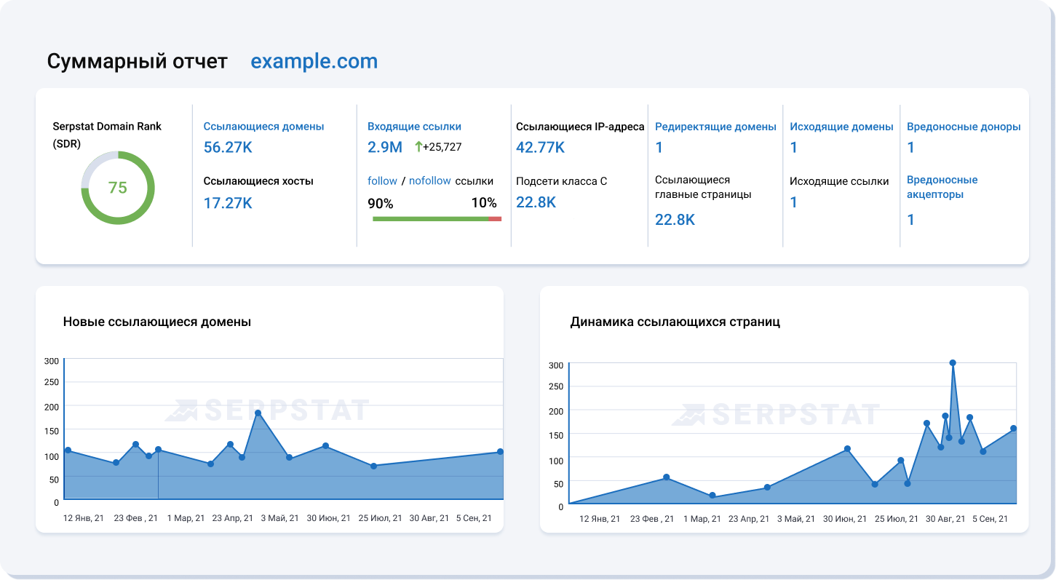Click the 42.77K referring IP addresses value

pos(540,148)
